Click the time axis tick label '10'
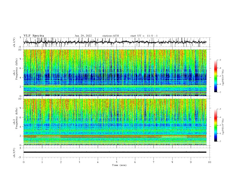Viewport: 236px width, 182px height. click(209, 162)
